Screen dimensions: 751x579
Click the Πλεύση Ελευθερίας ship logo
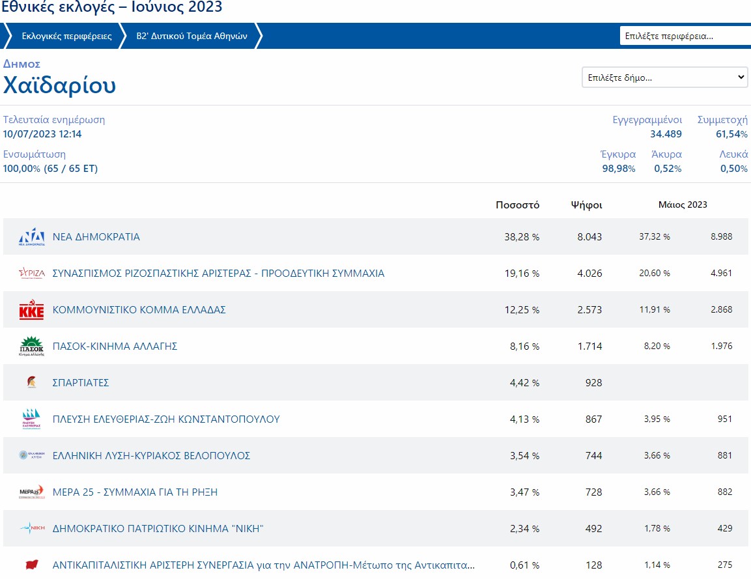point(32,419)
